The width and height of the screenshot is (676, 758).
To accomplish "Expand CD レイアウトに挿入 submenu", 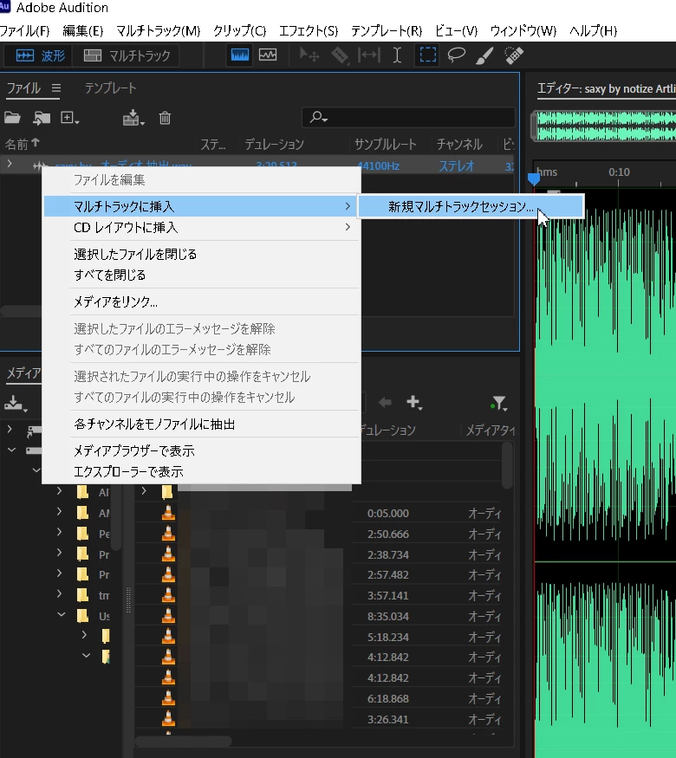I will coord(201,227).
